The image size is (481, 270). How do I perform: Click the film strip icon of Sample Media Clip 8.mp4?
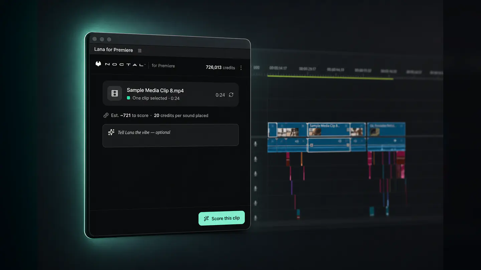pyautogui.click(x=115, y=93)
